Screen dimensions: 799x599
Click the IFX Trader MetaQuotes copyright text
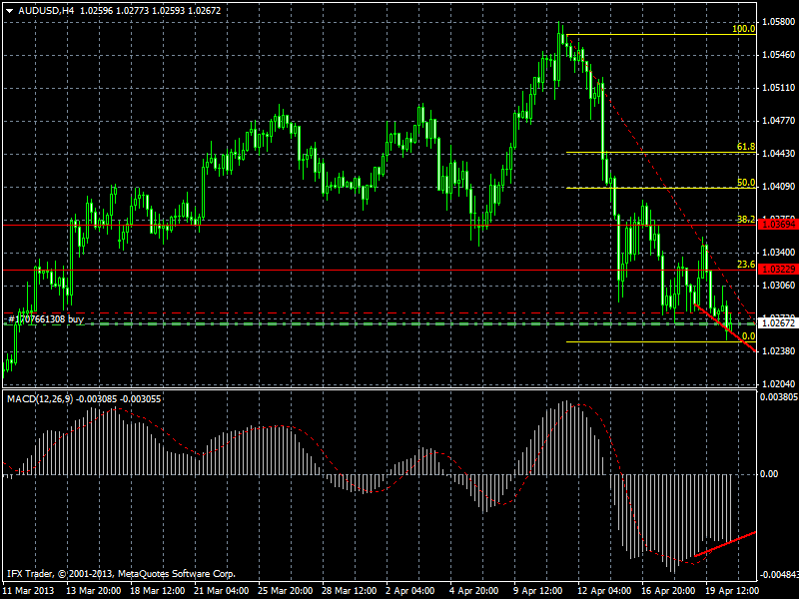(121, 574)
